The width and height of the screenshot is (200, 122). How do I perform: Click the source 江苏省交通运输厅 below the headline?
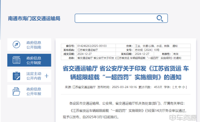(x=84, y=87)
